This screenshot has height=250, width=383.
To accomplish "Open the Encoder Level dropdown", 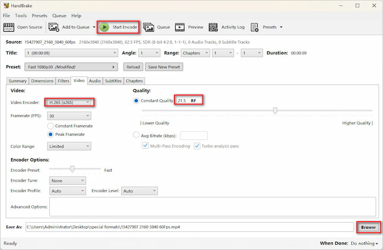I will pyautogui.click(x=139, y=191).
